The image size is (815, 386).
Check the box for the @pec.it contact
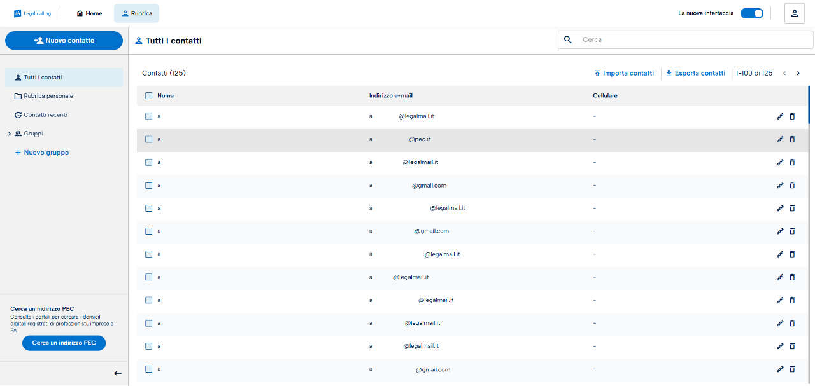(148, 139)
